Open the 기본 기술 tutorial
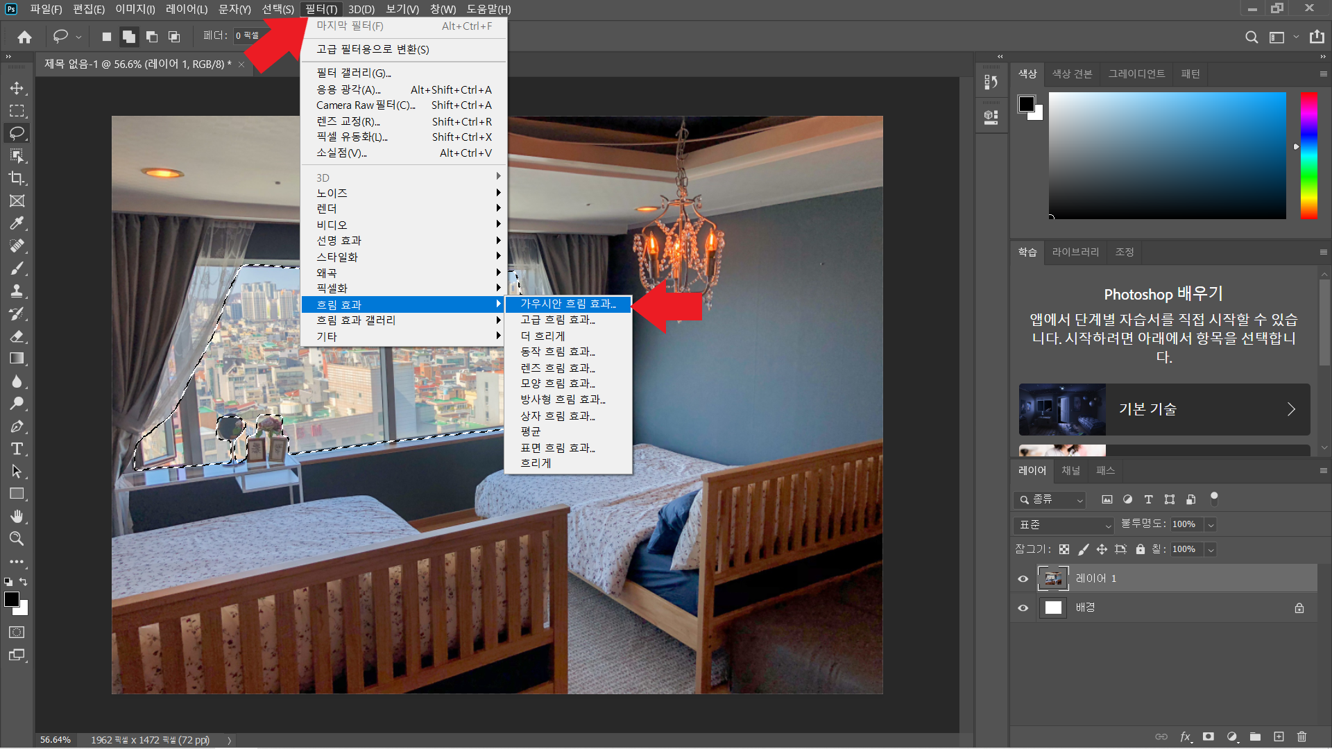 pyautogui.click(x=1164, y=409)
